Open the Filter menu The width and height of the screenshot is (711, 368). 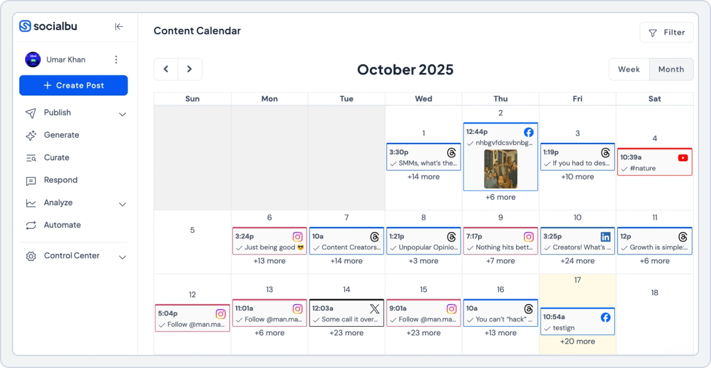(x=666, y=32)
